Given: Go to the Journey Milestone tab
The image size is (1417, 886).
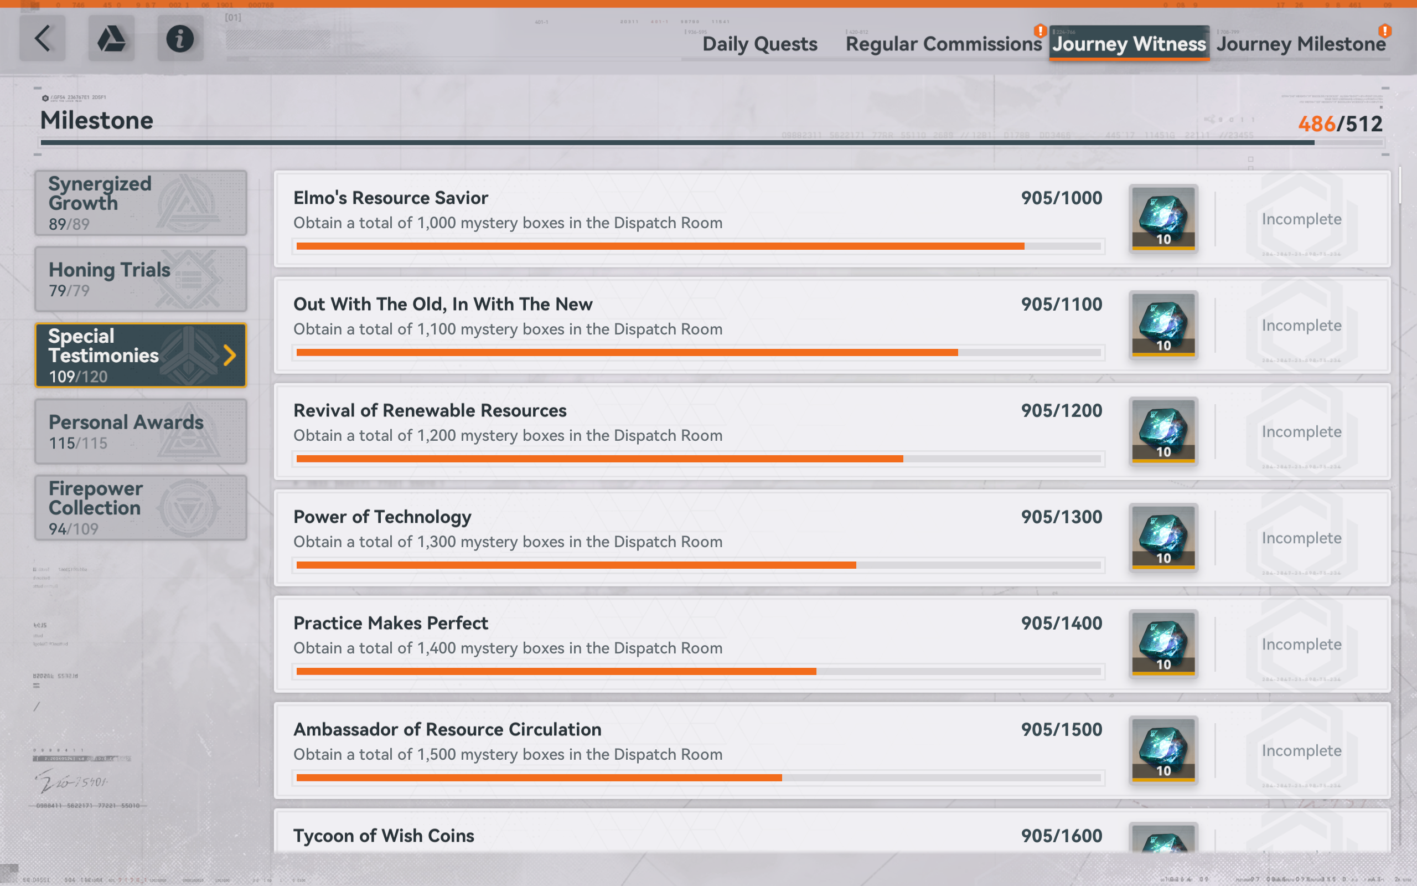Looking at the screenshot, I should pyautogui.click(x=1300, y=44).
